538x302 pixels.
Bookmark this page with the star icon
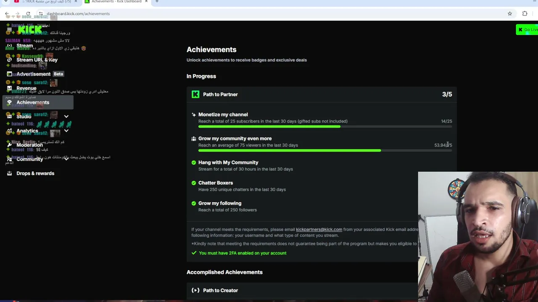click(x=510, y=14)
